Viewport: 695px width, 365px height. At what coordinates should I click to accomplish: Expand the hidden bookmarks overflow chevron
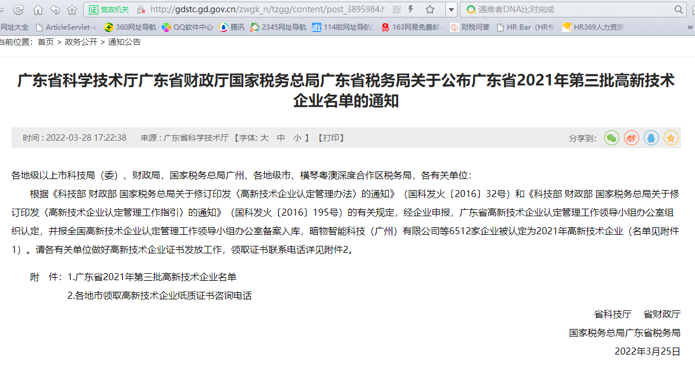(x=690, y=27)
